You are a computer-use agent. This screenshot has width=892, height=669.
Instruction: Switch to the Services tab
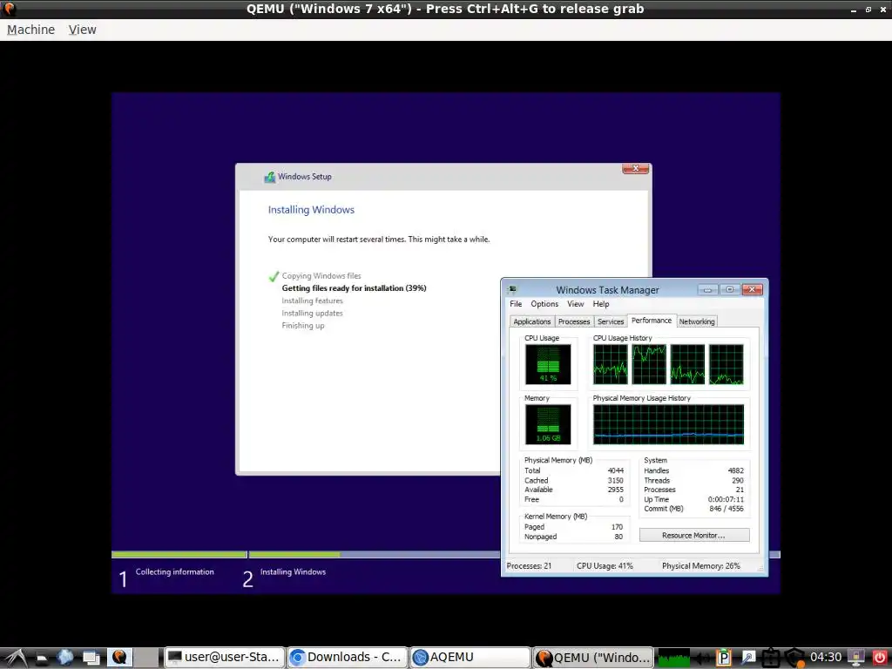tap(611, 321)
